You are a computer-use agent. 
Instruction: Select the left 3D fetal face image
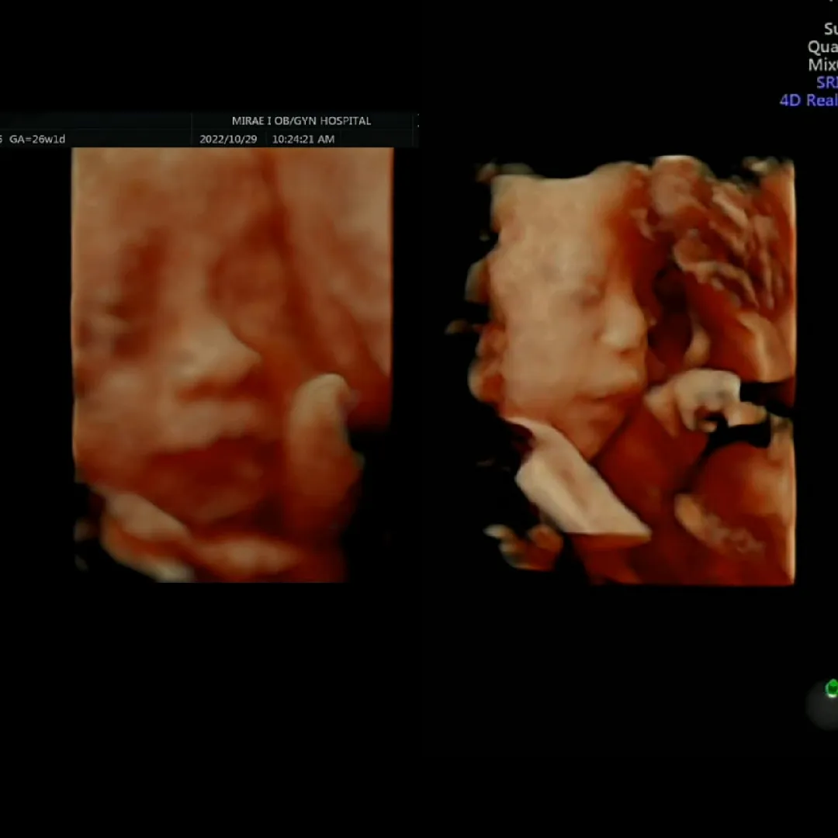point(233,365)
